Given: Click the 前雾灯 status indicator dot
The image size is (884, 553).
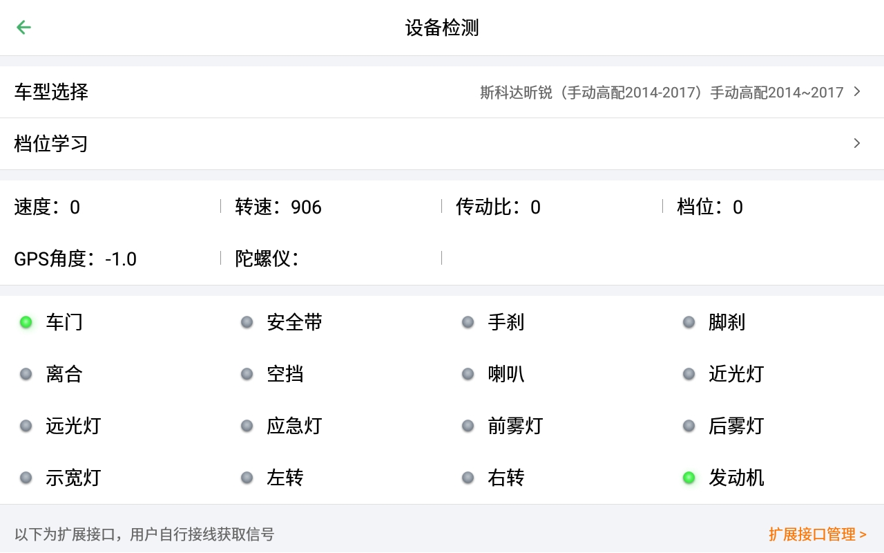Looking at the screenshot, I should (x=468, y=426).
